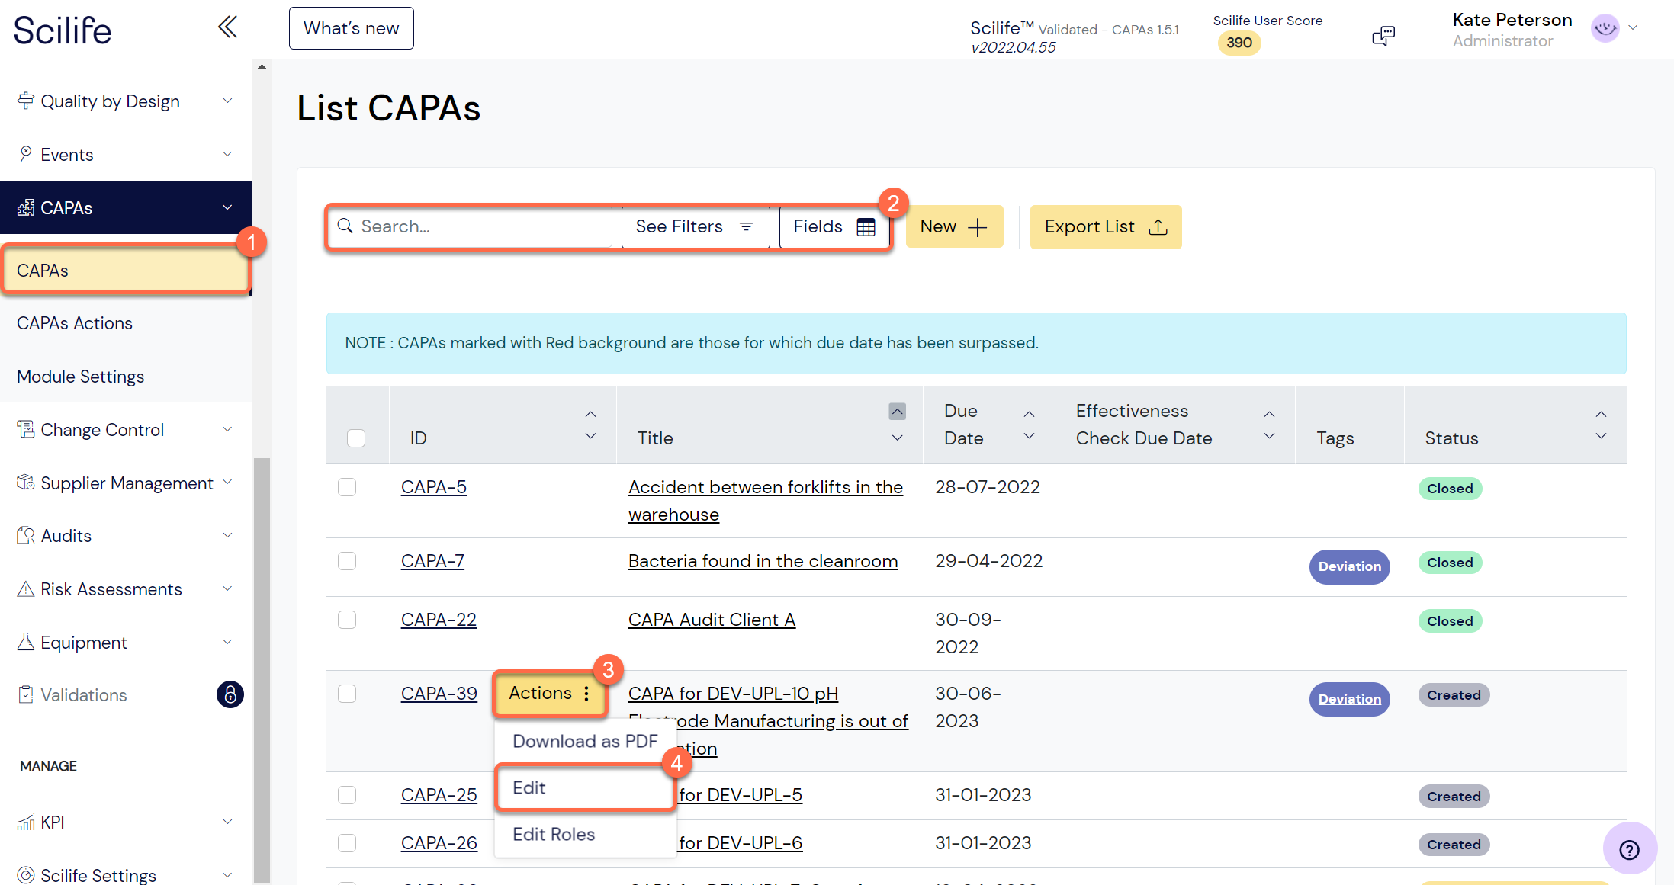Select the Events sidebar icon
This screenshot has width=1674, height=885.
tap(26, 154)
